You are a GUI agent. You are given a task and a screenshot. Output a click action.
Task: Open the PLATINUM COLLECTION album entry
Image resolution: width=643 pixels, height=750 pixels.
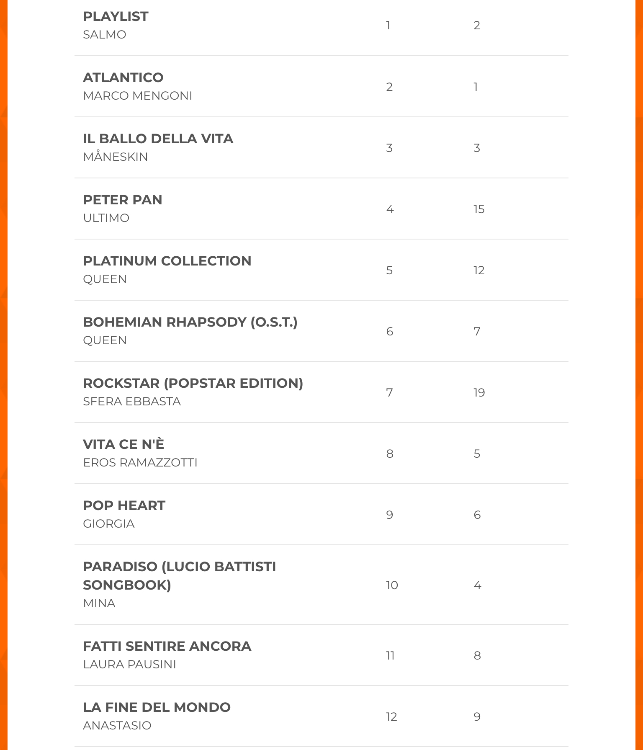tap(167, 261)
